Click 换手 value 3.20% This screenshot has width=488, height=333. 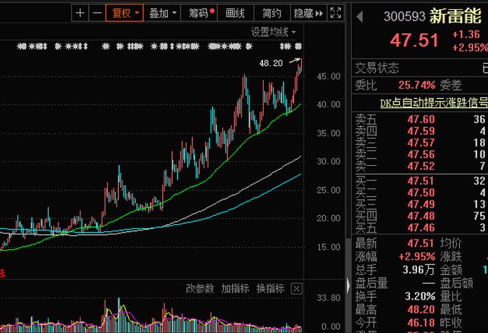click(x=420, y=296)
